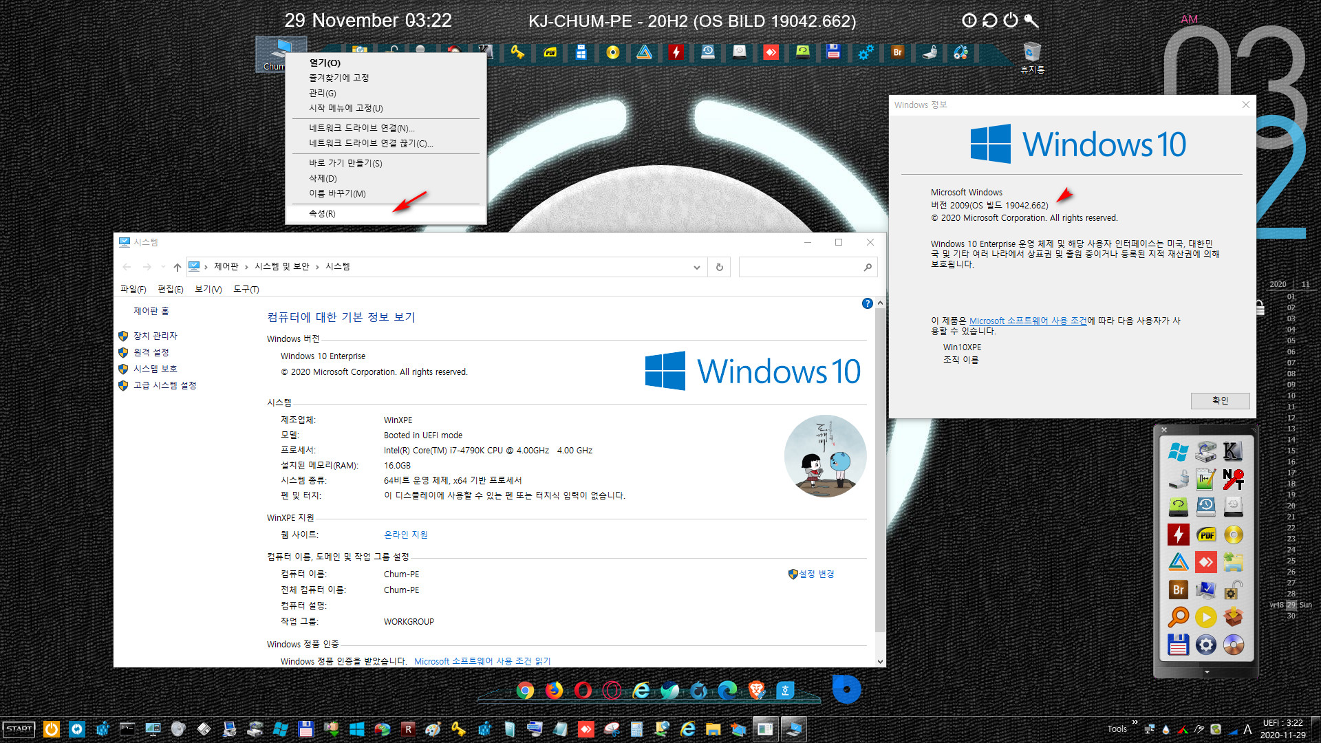
Task: Open blue gear icon in launcher panel
Action: [x=1205, y=645]
